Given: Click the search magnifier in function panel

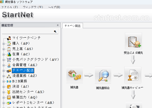Looking at the screenshot, I should point(55,31).
